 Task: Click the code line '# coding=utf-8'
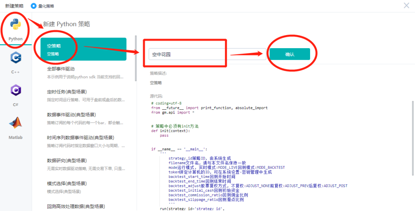[x=166, y=103]
